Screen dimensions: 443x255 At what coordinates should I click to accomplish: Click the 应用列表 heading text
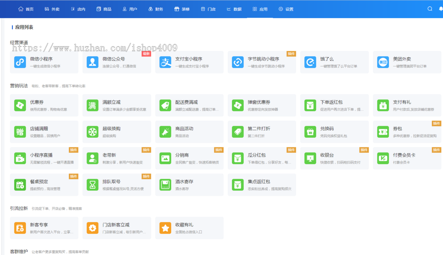point(24,27)
